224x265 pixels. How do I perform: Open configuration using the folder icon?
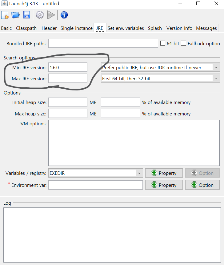pos(16,15)
